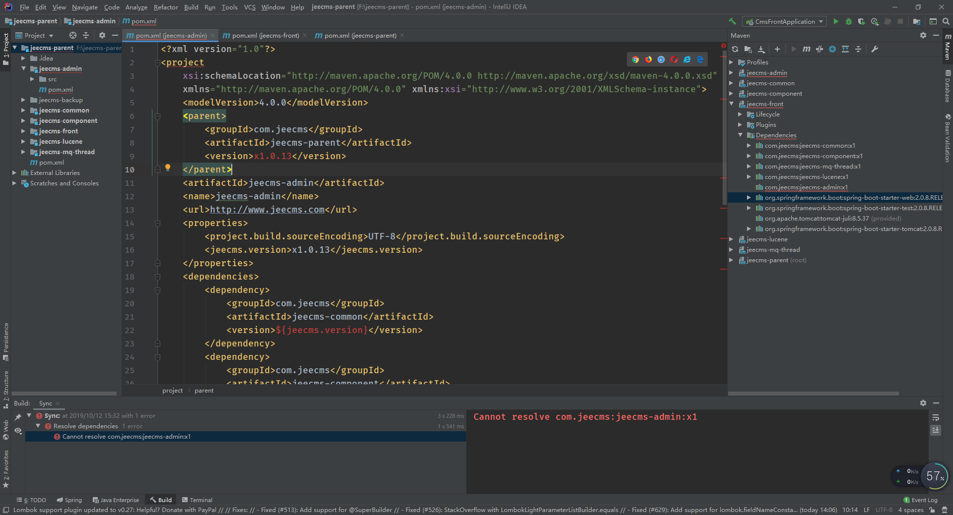Click the Maven Execute Goal 'm' icon
Image resolution: width=953 pixels, height=515 pixels.
pyautogui.click(x=807, y=49)
